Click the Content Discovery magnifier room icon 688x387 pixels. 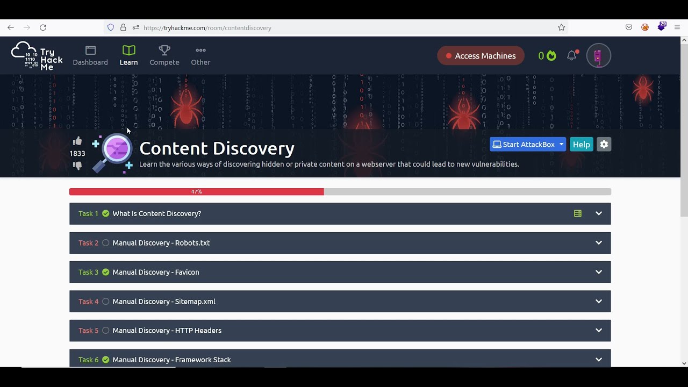click(112, 153)
